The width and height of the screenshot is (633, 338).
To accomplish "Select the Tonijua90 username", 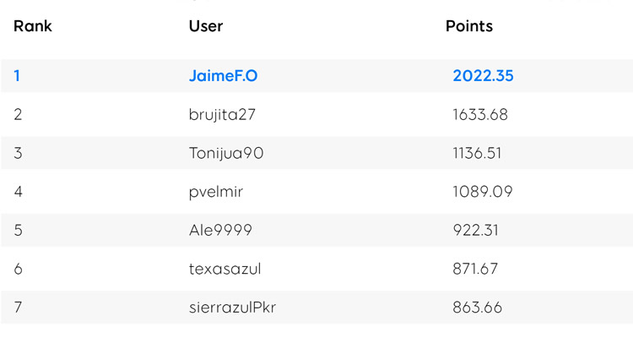I will [x=226, y=153].
